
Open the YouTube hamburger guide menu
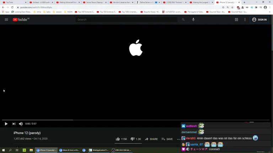pos(6,19)
